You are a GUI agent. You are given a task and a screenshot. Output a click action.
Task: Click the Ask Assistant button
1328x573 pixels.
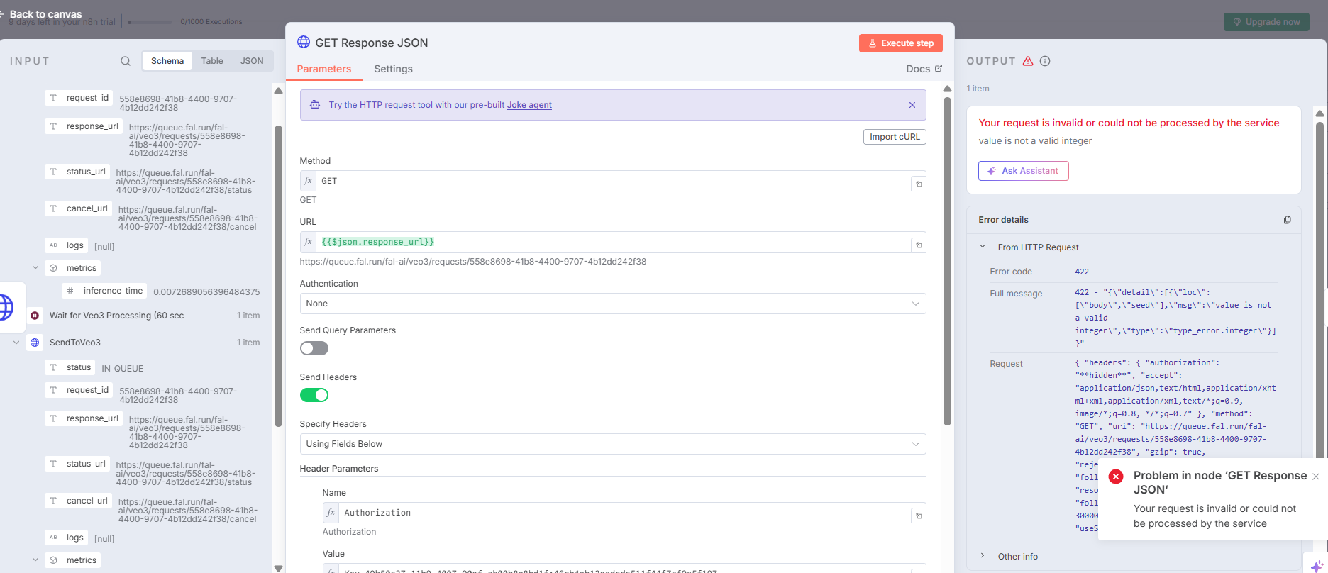pos(1023,171)
